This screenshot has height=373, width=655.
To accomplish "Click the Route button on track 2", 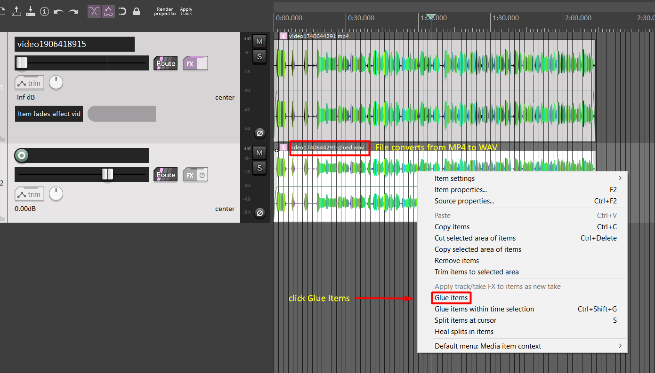I will 165,175.
